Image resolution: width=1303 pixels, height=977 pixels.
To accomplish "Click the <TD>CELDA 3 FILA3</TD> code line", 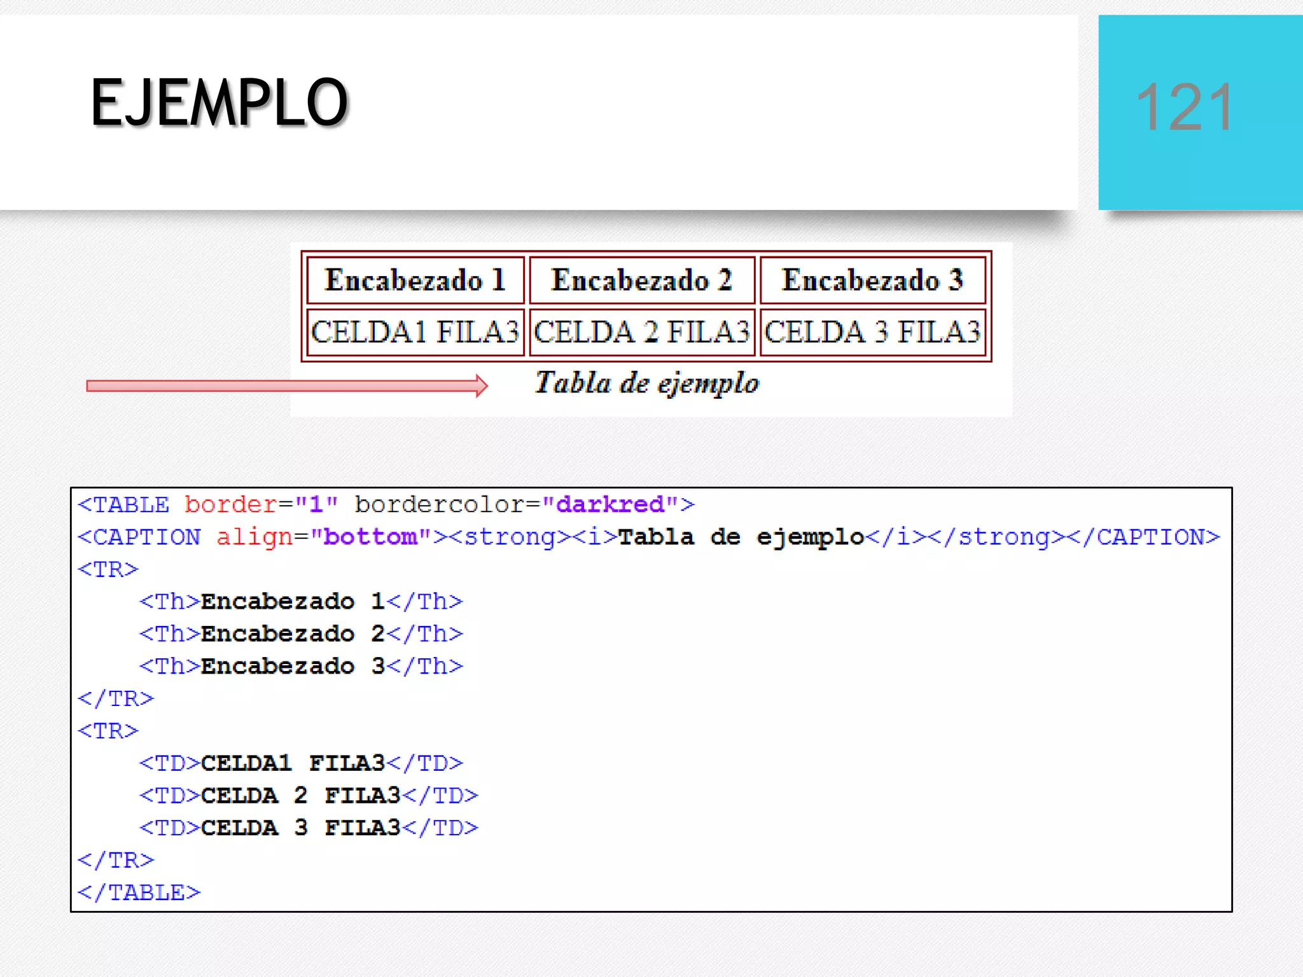I will click(x=309, y=828).
